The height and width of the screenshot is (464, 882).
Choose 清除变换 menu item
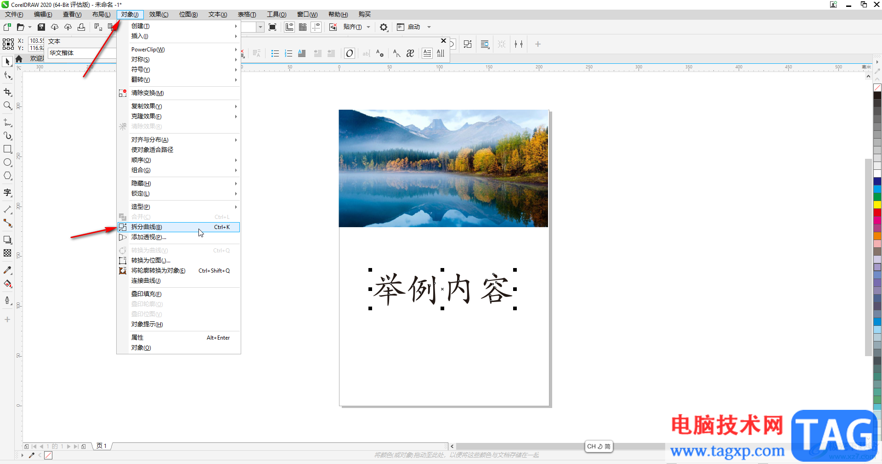click(179, 93)
